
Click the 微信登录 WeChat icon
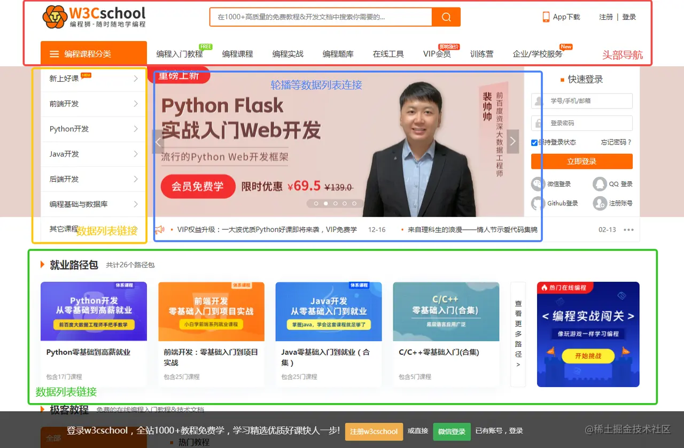pos(538,184)
